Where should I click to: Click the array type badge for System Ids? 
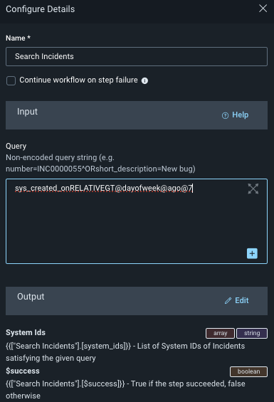coord(220,333)
